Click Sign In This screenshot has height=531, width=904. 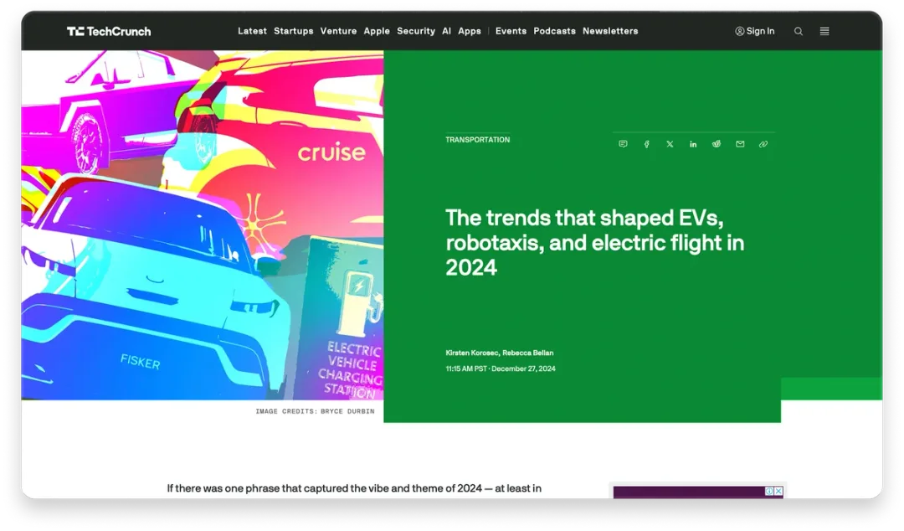(x=754, y=31)
